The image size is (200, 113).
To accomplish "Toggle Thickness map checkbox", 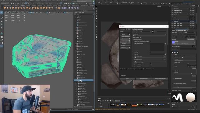I will [121, 48].
